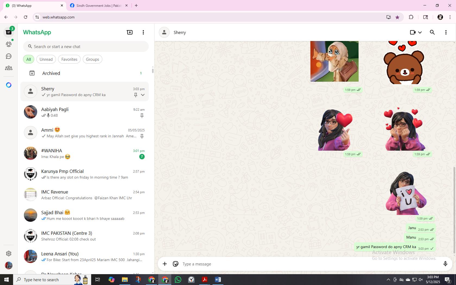Open the Communities icon in the sidebar
The image size is (456, 285).
pyautogui.click(x=9, y=68)
